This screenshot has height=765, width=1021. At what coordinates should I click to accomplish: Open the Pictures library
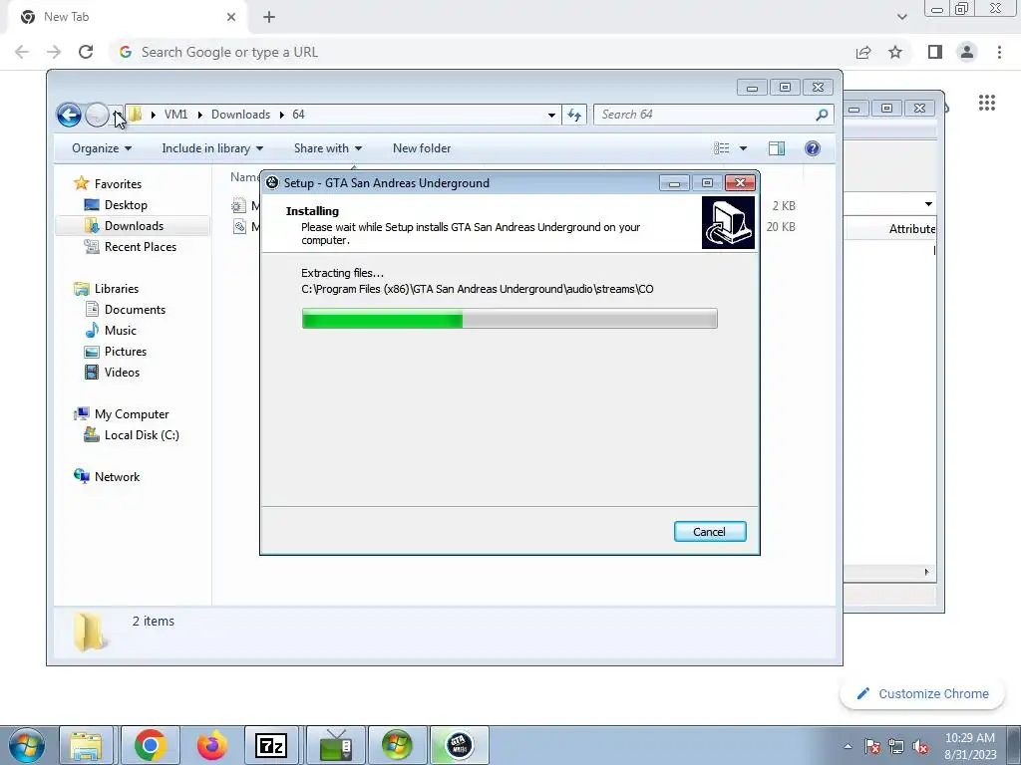[x=125, y=352]
